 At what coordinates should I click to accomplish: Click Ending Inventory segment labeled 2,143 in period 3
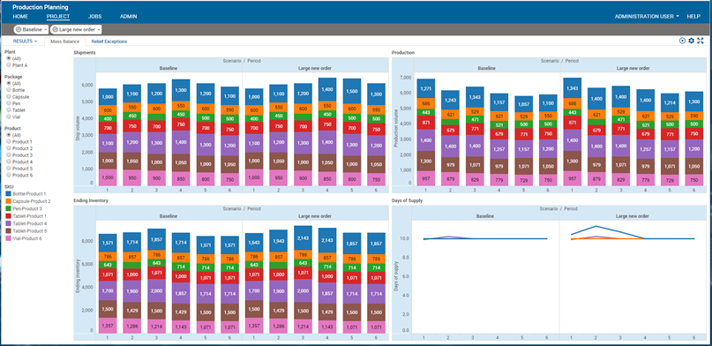click(303, 238)
